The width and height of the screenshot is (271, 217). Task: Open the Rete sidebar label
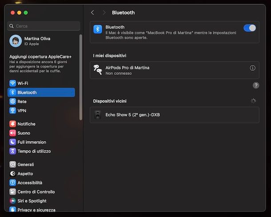click(22, 101)
